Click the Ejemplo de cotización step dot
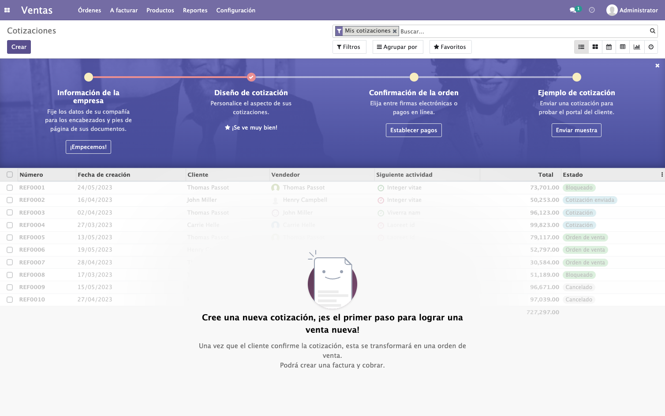665x416 pixels. coord(576,77)
